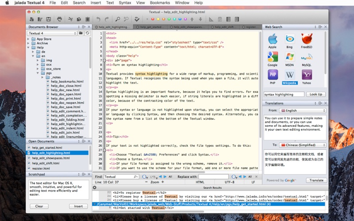
Task: Click the Clear button in Scratchpad
Action: (x=39, y=206)
